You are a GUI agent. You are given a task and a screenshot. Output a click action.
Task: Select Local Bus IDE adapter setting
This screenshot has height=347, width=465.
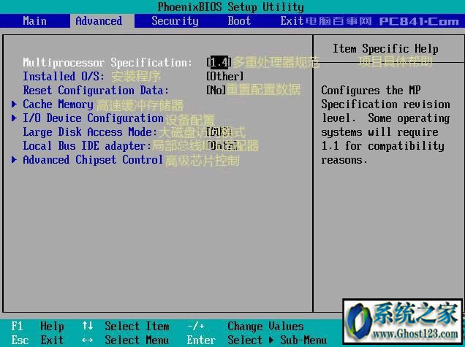tap(87, 145)
